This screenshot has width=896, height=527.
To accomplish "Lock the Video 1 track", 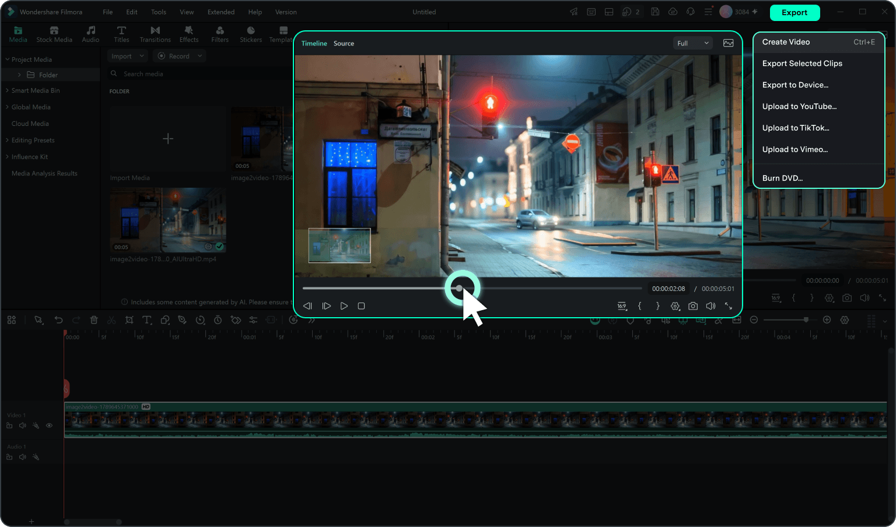I will 9,426.
